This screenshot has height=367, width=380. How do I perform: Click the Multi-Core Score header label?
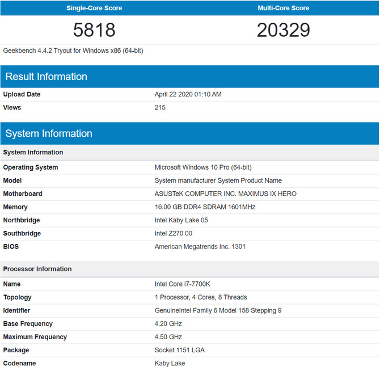click(284, 8)
